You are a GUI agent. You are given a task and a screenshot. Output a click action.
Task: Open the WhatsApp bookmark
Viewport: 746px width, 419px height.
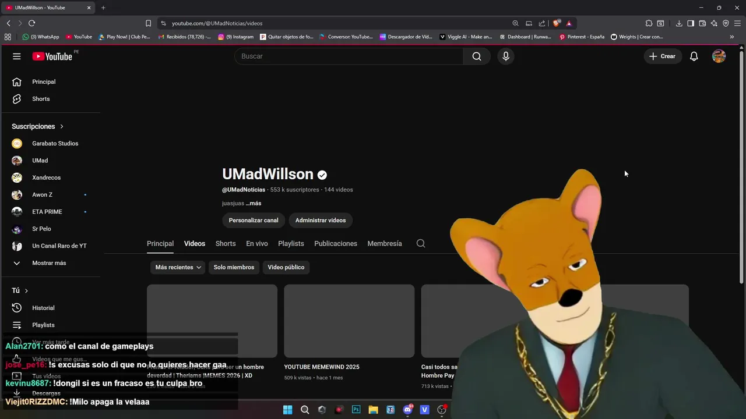click(x=41, y=37)
